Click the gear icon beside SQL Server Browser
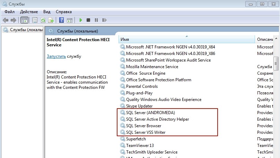The image size is (280, 158). tap(123, 126)
